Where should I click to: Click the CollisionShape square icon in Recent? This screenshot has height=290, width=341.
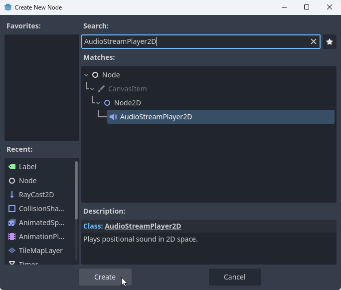coord(12,209)
